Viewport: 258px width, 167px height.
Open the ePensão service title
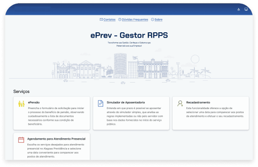click(x=34, y=102)
